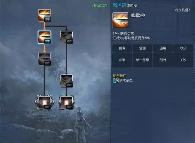
Task: Click the 追风剑 skill title
Action: (x=119, y=5)
